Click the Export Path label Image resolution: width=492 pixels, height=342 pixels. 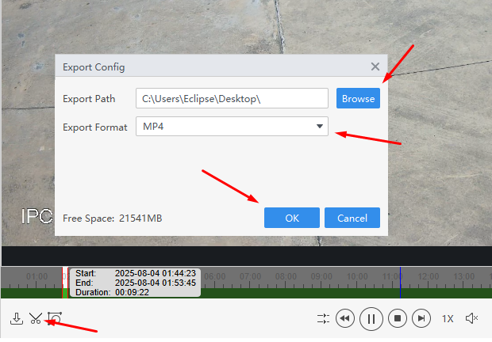[x=89, y=99]
